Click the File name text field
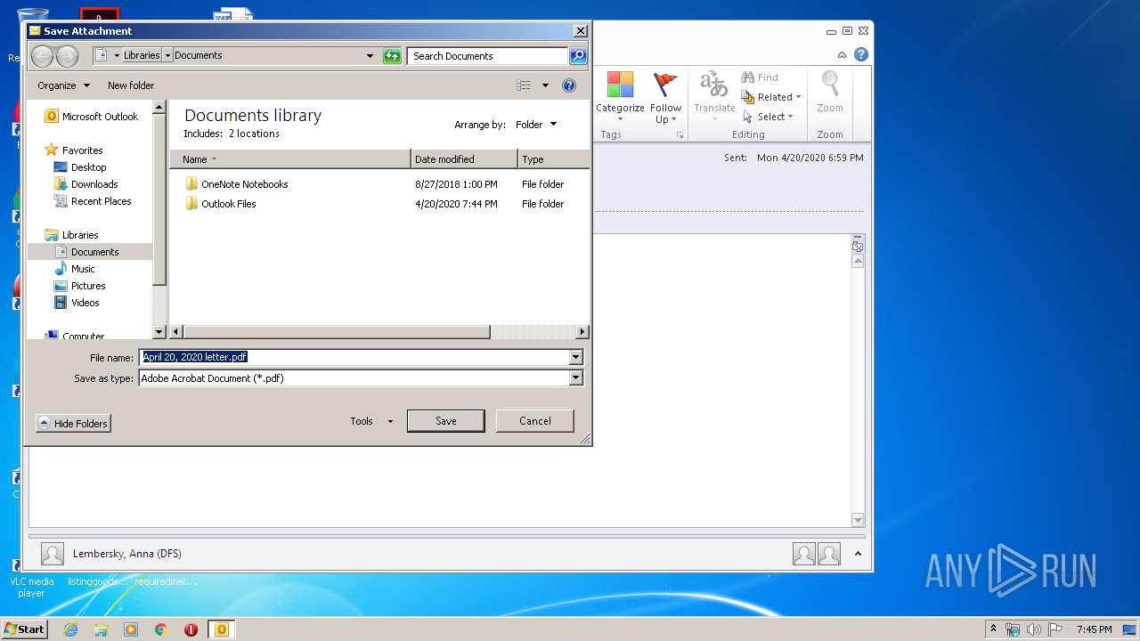1140x641 pixels. click(354, 357)
